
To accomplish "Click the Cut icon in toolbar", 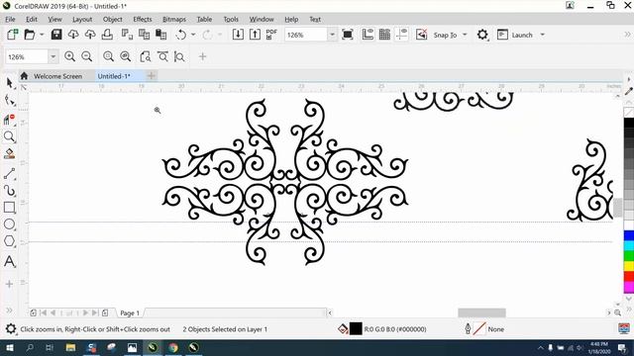I will [x=127, y=35].
